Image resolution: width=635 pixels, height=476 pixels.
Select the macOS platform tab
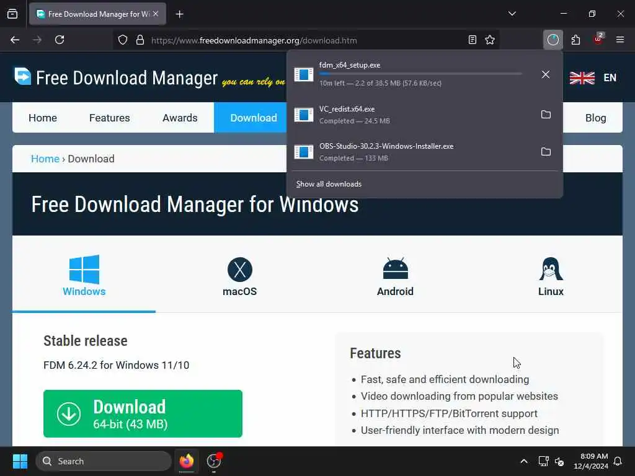pos(240,276)
